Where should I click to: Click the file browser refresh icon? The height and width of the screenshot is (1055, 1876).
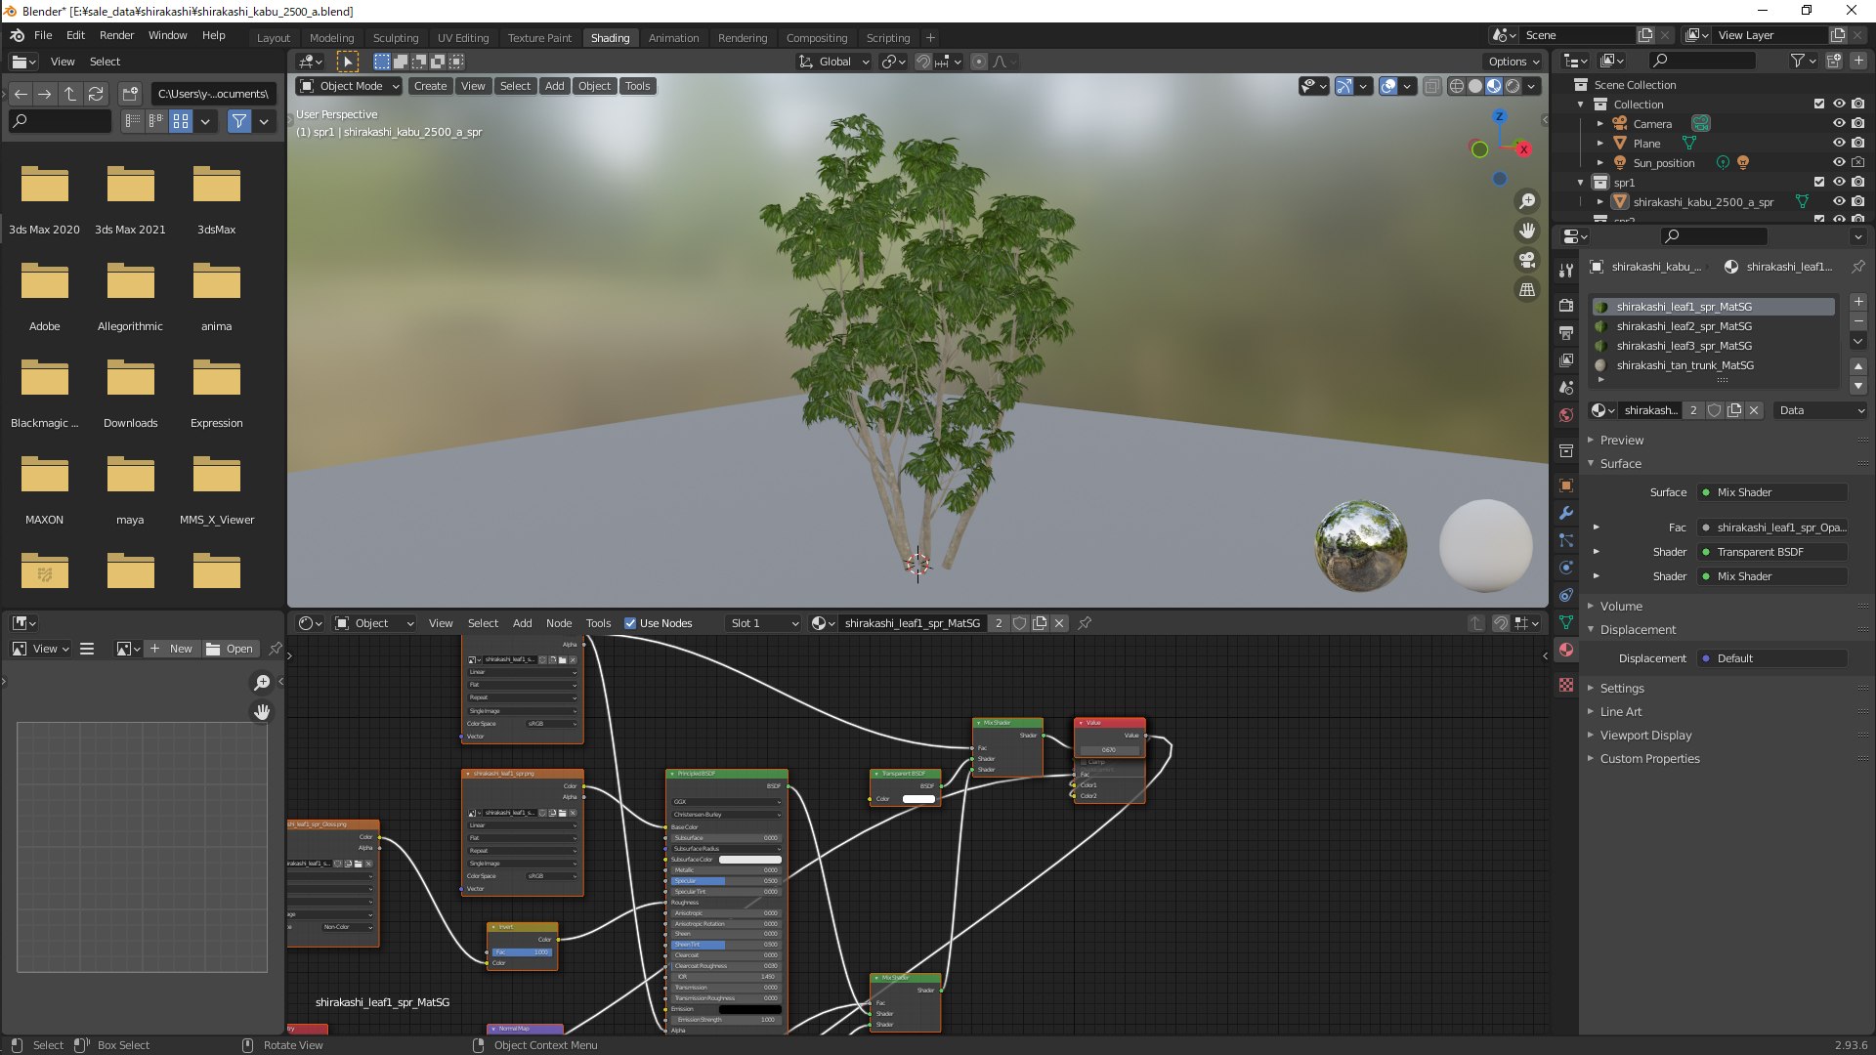(96, 94)
